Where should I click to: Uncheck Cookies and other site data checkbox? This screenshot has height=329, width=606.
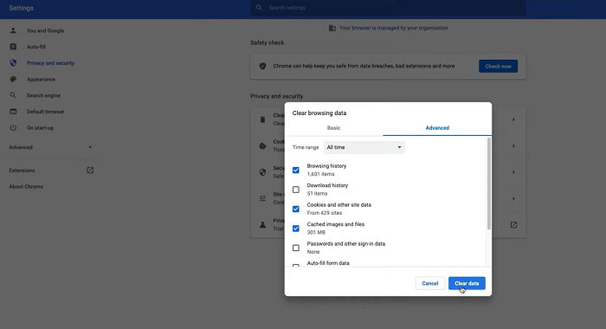[x=296, y=209]
